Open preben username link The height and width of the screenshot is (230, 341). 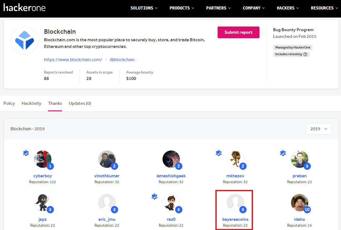299,176
